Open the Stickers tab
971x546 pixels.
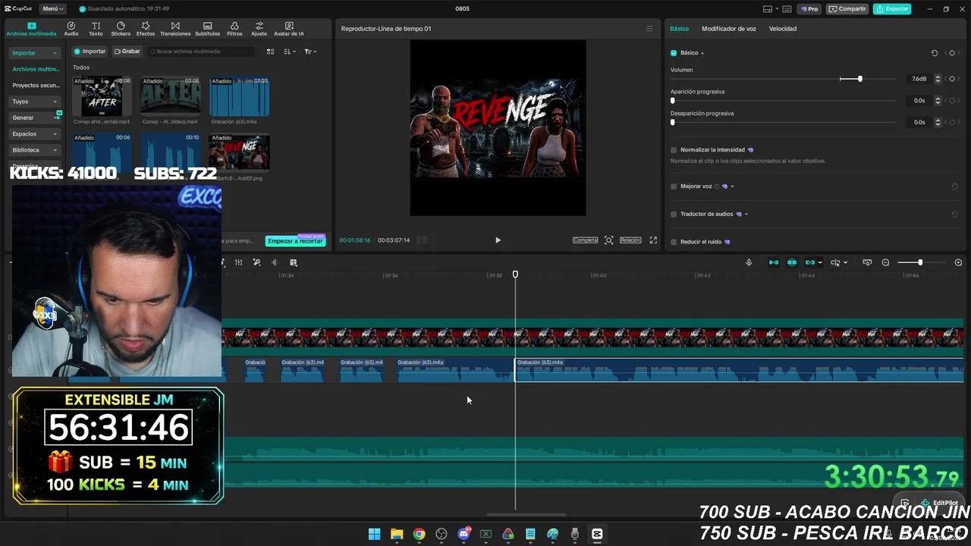pyautogui.click(x=121, y=29)
